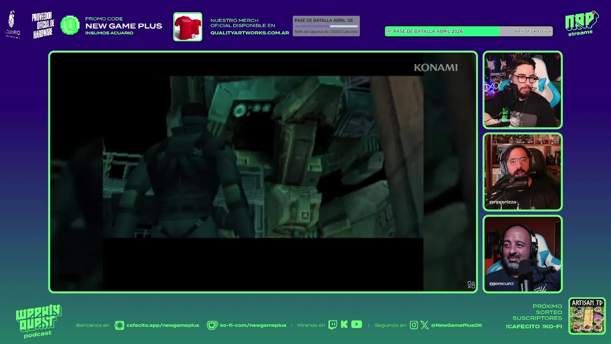Image resolution: width=611 pixels, height=344 pixels.
Task: Click the Instagram icon
Action: (x=414, y=325)
